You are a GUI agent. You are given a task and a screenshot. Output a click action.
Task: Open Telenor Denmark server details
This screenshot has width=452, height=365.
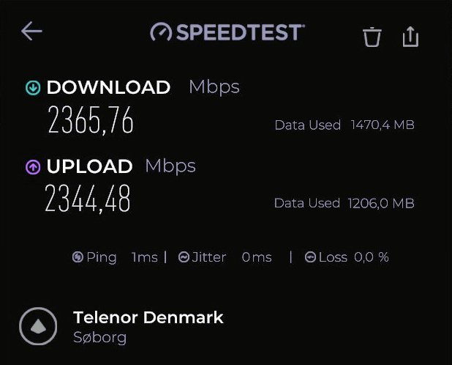pyautogui.click(x=148, y=317)
